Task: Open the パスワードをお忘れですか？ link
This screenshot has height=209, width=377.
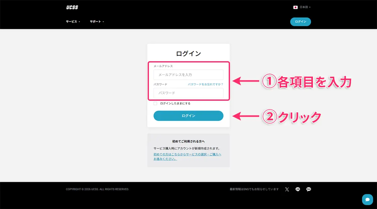Action: (205, 84)
